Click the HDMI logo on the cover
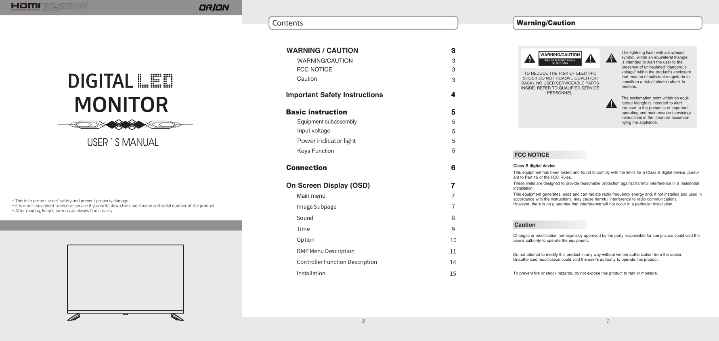719x341 pixels. 26,6
